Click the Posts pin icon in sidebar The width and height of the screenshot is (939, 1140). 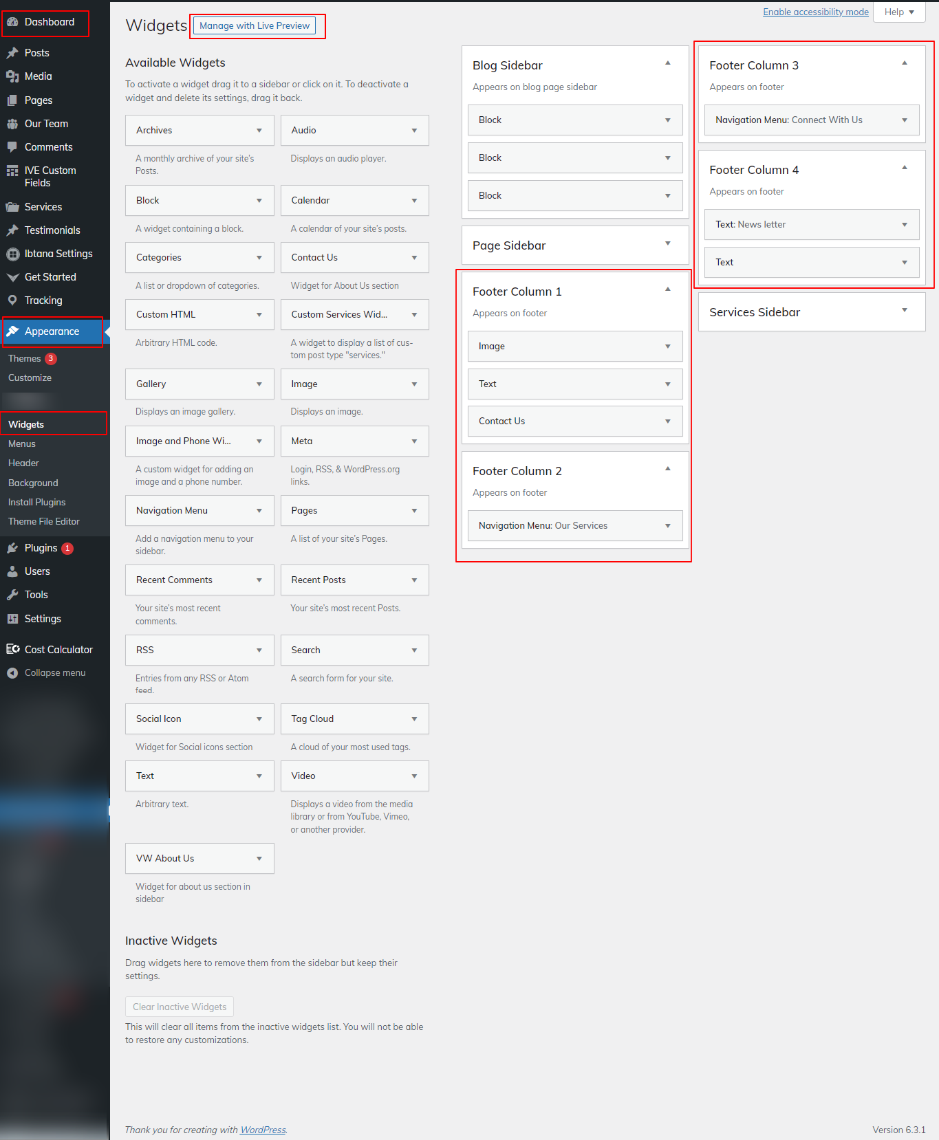point(12,53)
